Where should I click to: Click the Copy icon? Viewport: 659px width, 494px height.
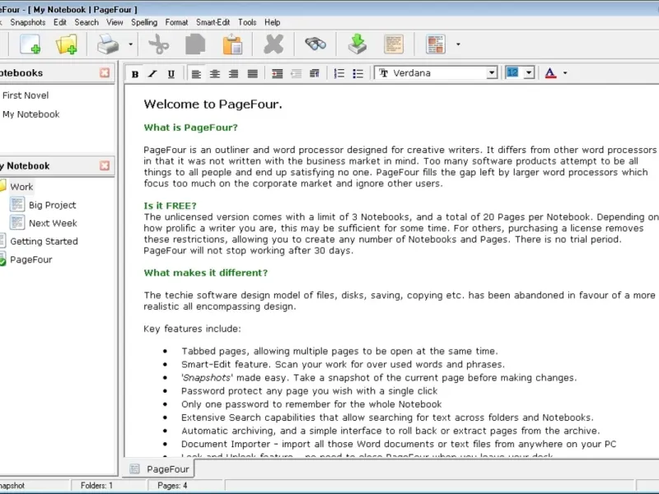coord(195,44)
